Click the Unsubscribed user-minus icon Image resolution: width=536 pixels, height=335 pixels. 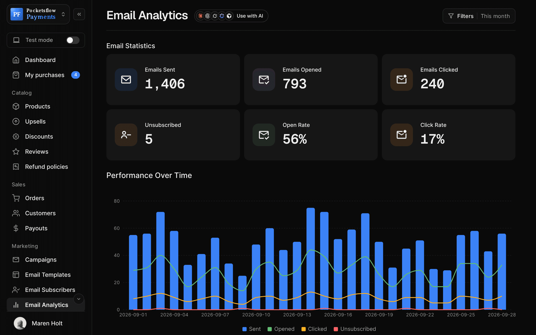tap(126, 135)
